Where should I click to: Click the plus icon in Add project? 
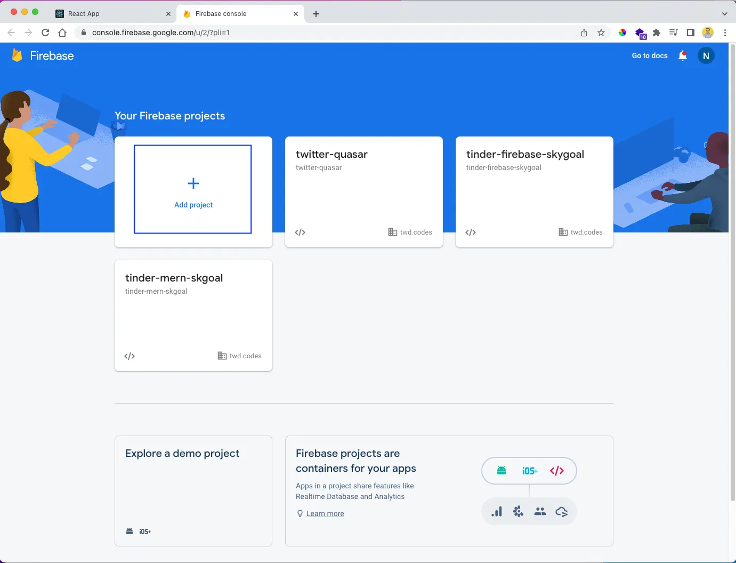[193, 183]
